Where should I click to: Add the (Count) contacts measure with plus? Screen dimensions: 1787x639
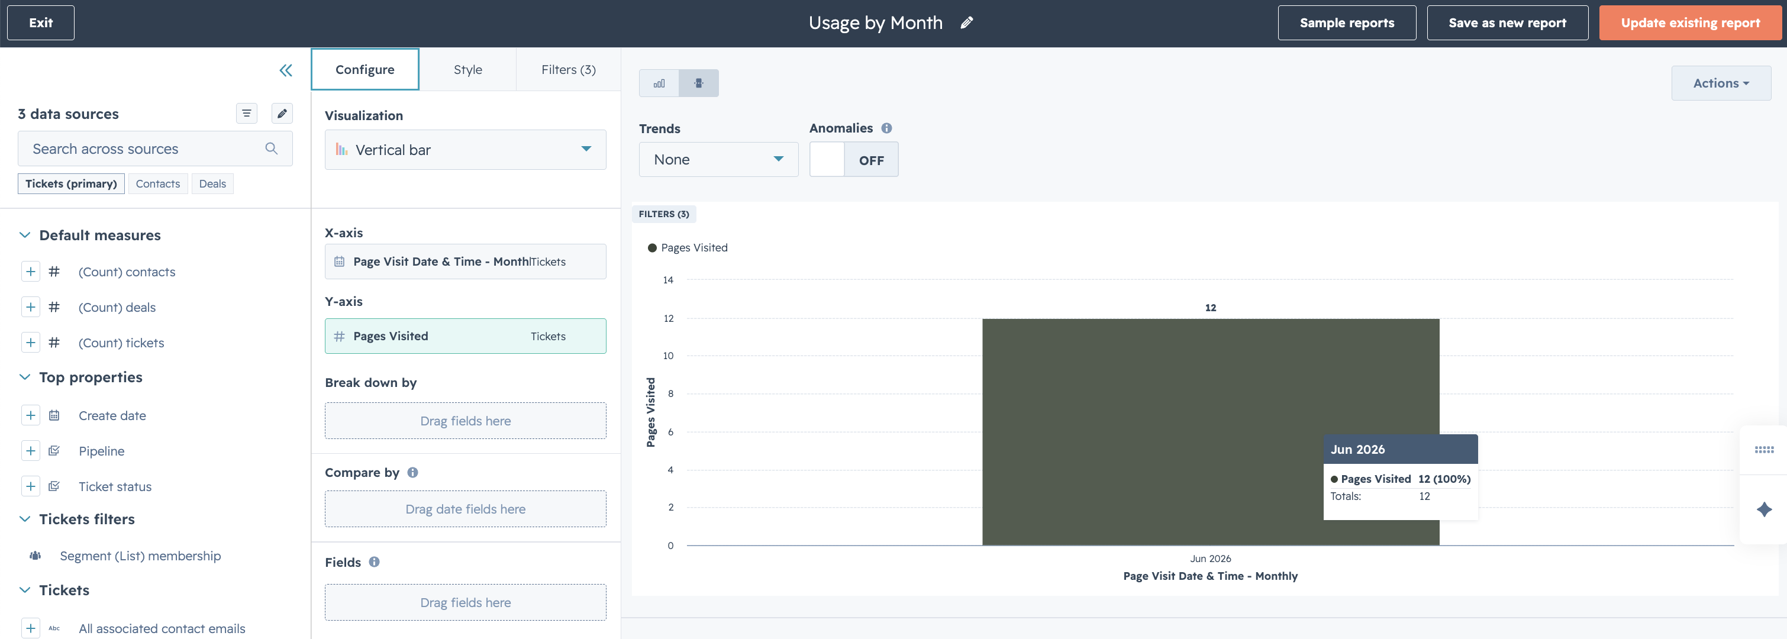pos(31,272)
